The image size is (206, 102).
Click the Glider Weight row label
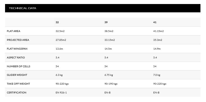[17, 75]
